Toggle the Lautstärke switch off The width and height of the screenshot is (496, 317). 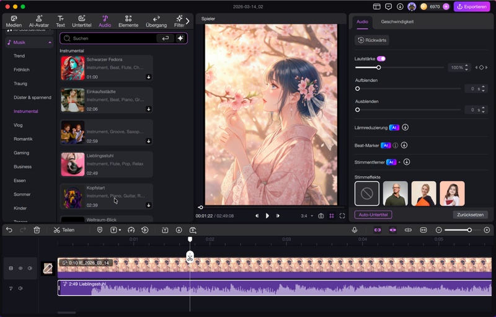(381, 58)
